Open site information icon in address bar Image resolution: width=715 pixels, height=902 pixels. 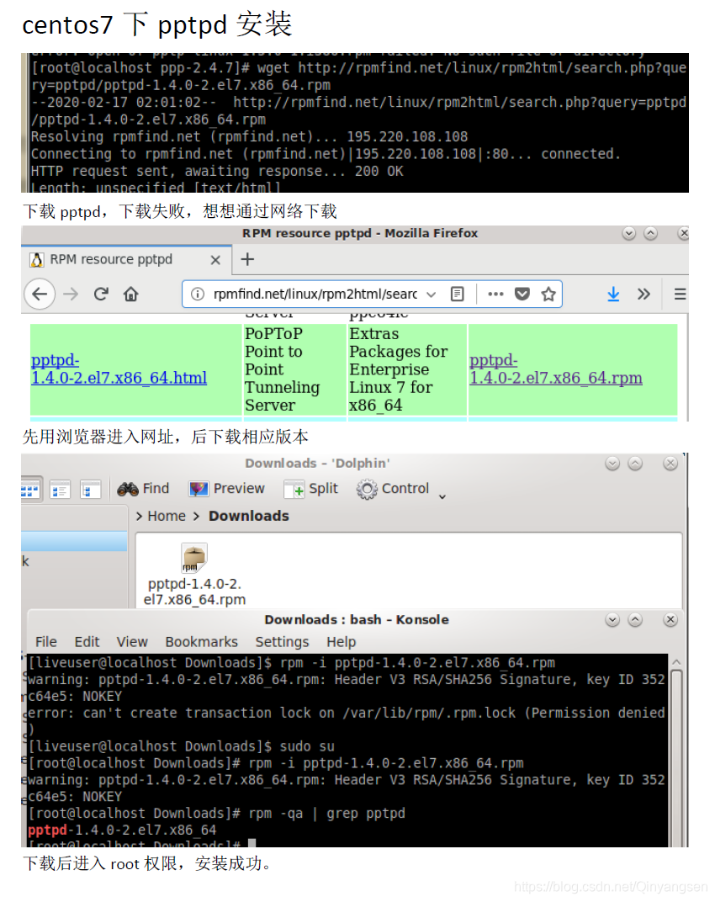198,294
